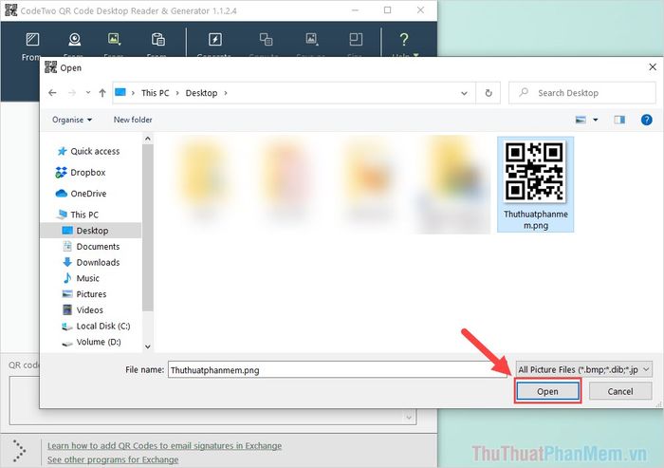Click the From clipboard toolbar icon

[x=158, y=40]
